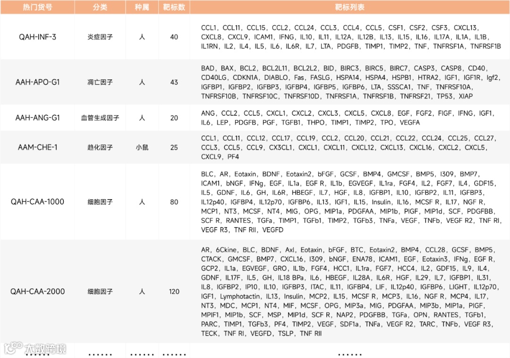Image resolution: width=510 pixels, height=358 pixels.
Task: Click target count 25
Action: (174, 147)
